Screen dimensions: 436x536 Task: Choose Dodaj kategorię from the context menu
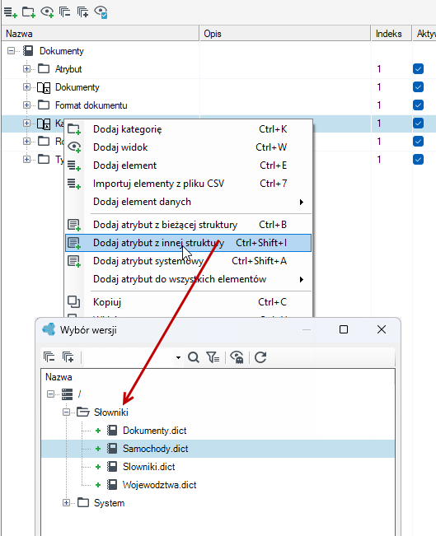tap(188, 129)
